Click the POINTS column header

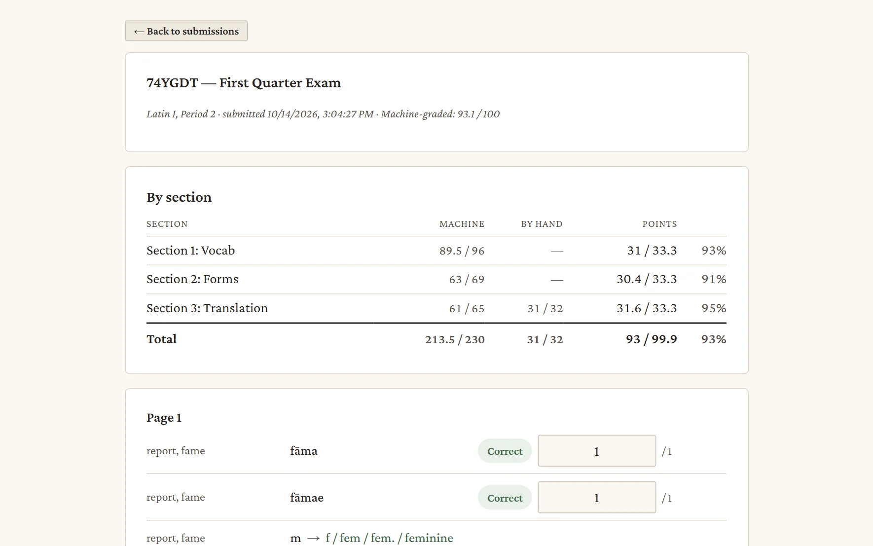point(659,224)
